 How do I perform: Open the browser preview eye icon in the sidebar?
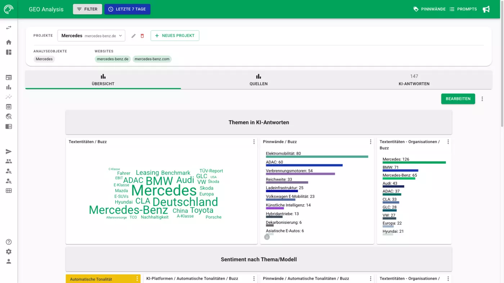(9, 107)
